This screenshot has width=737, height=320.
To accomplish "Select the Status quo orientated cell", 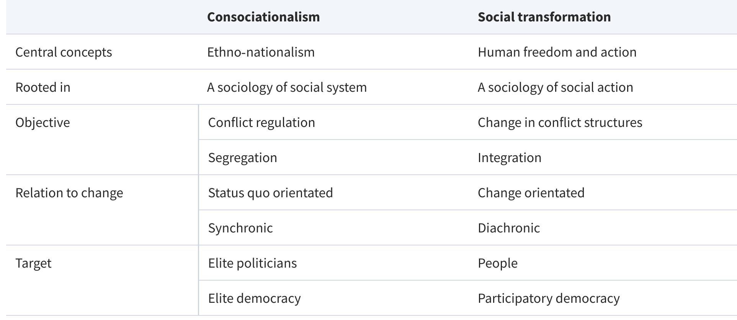I will (x=270, y=193).
